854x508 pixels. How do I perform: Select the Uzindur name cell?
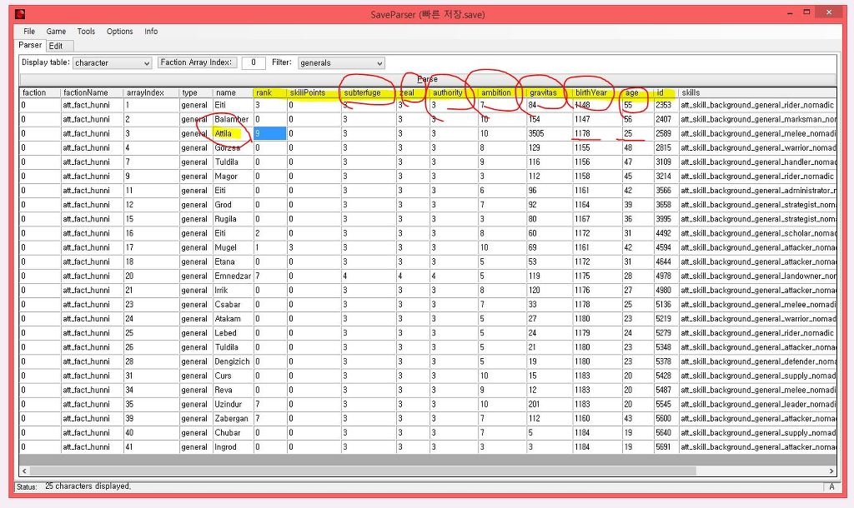[233, 404]
